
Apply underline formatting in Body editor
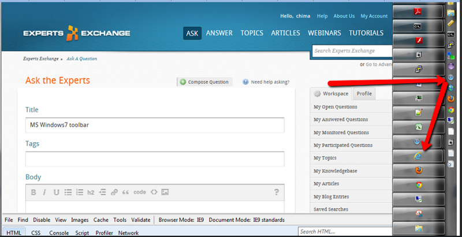coord(56,192)
